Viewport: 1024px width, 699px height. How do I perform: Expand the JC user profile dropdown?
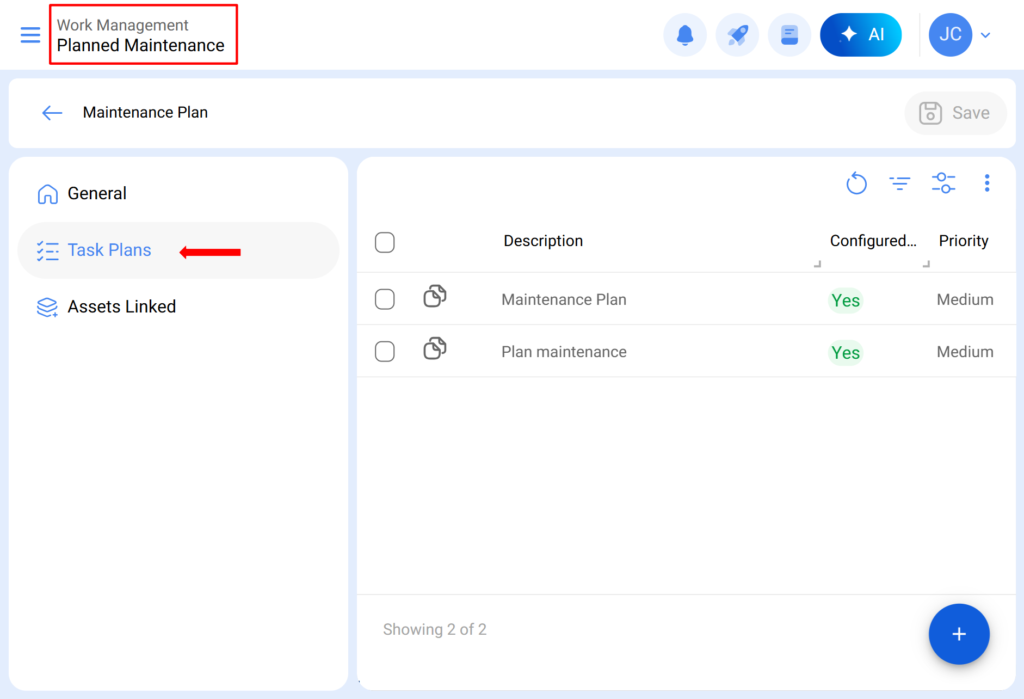985,35
